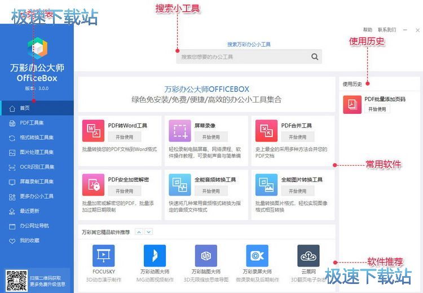Click 开始使用 under PDF安全加密解密
The width and height of the screenshot is (423, 293).
[125, 191]
